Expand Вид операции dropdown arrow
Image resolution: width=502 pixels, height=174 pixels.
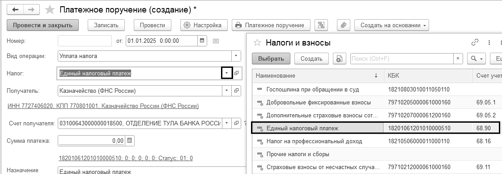click(236, 56)
